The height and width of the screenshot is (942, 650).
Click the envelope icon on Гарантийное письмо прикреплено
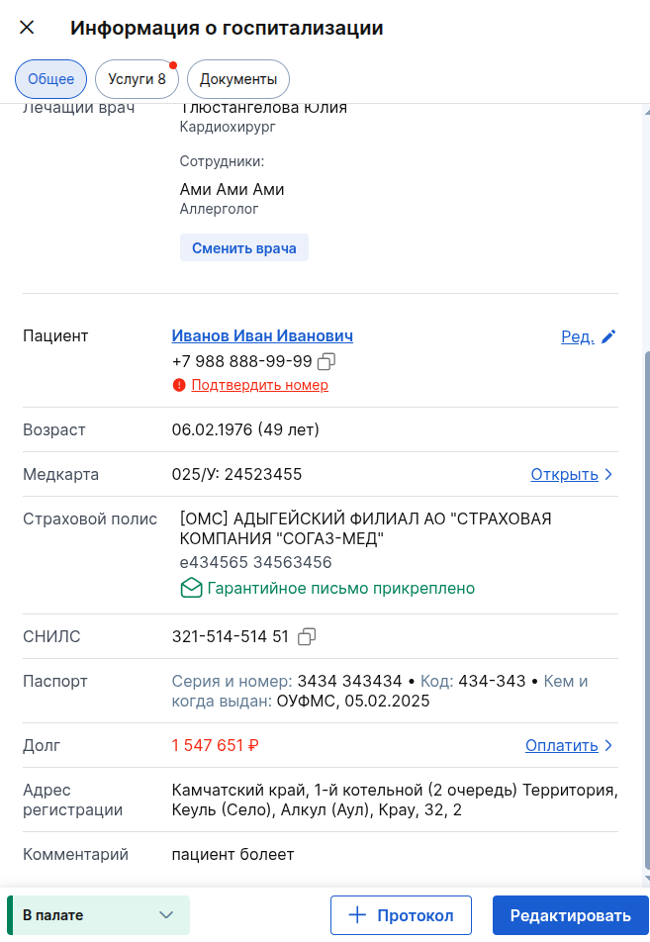point(193,588)
